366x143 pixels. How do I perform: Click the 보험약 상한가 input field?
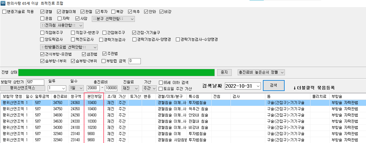click(x=35, y=82)
